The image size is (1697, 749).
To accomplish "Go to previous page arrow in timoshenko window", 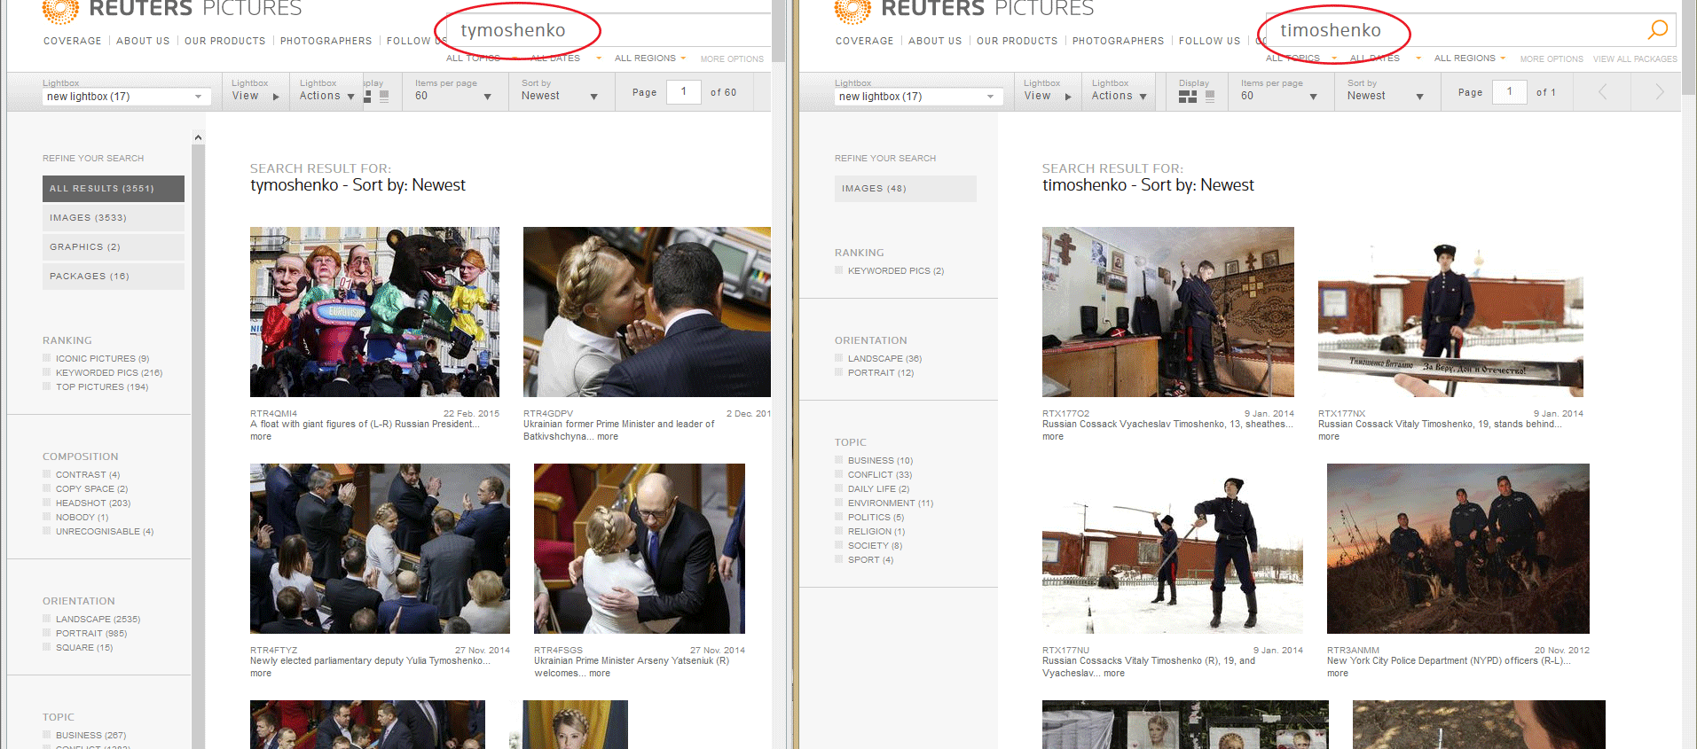I will coord(1602,92).
